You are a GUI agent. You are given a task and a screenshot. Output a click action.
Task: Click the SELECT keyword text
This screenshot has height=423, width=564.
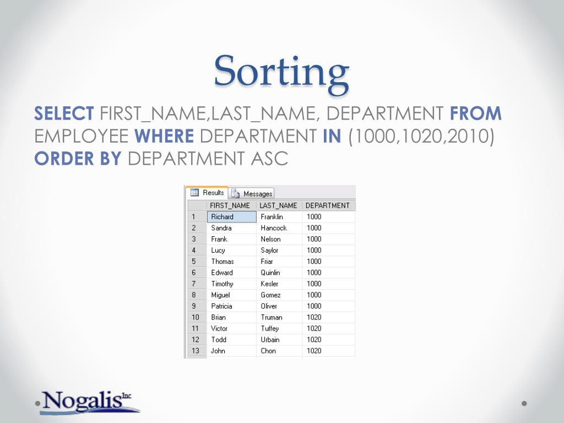click(64, 113)
